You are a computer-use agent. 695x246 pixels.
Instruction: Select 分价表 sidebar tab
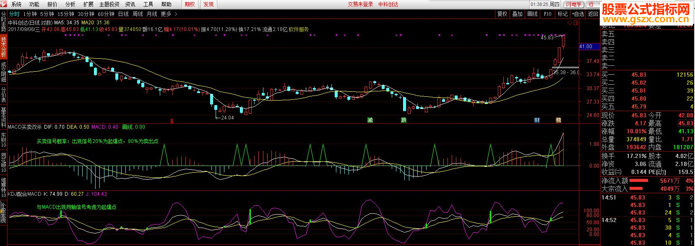click(3, 95)
